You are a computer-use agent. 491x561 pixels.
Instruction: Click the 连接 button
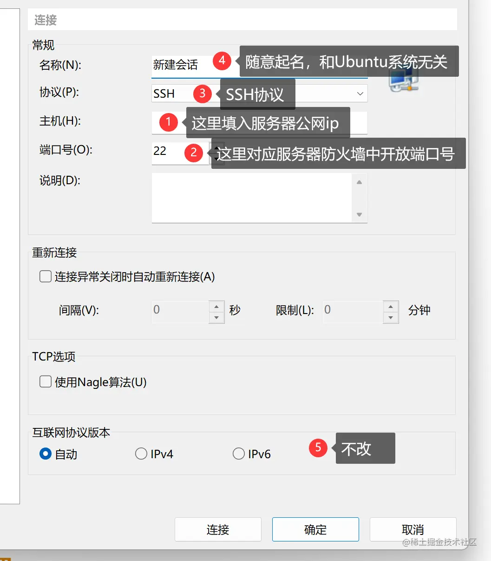coord(218,529)
